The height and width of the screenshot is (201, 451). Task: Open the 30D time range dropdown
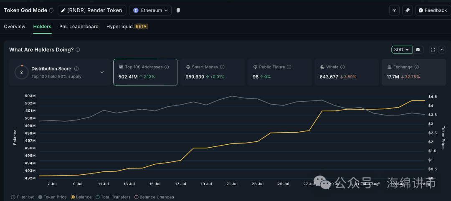click(x=402, y=50)
